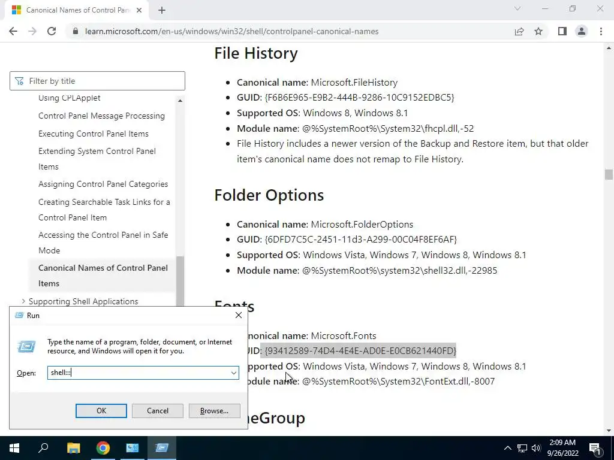Click page scroll down arrow

pyautogui.click(x=609, y=431)
